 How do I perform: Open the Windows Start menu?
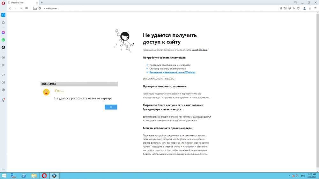[x=4, y=176]
